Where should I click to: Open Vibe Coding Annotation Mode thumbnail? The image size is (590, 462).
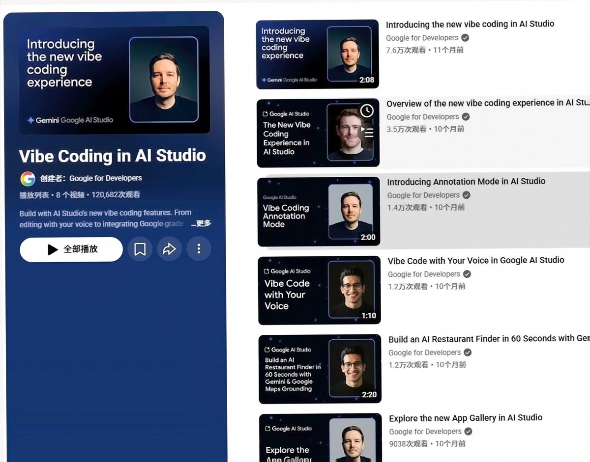point(319,212)
